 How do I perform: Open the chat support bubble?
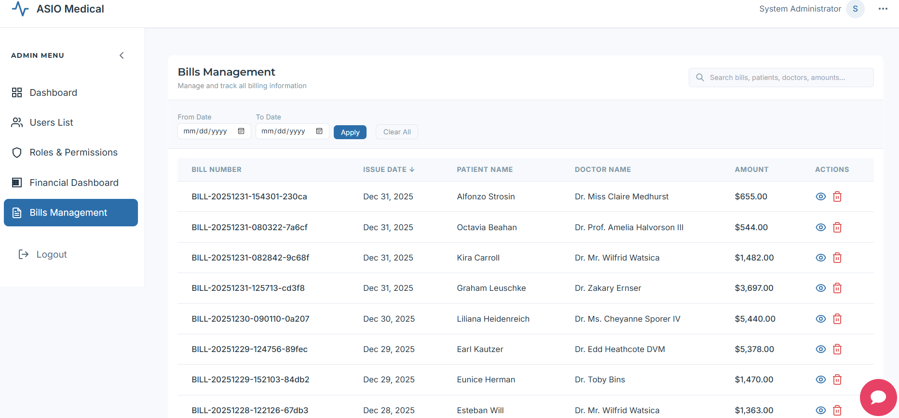click(x=878, y=397)
